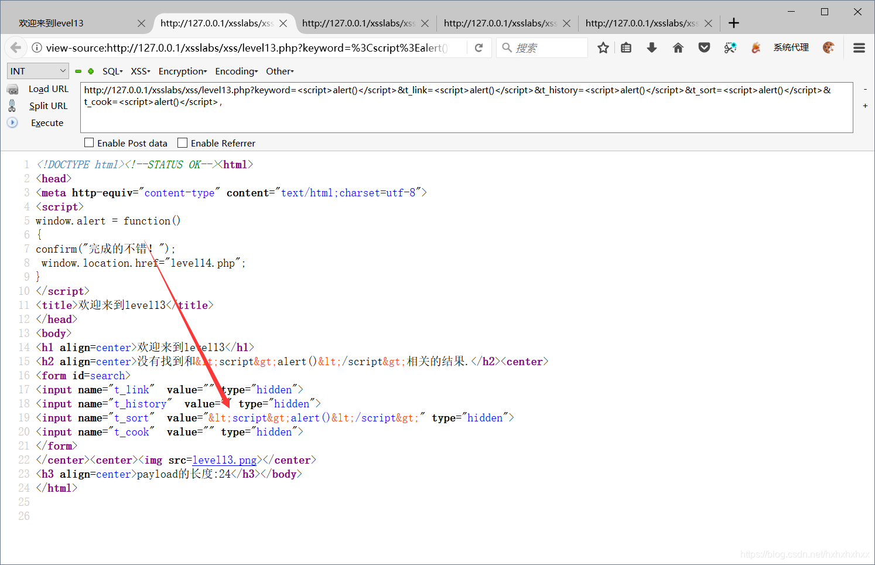Bookmark this page with the star icon
This screenshot has height=565, width=875.
point(603,48)
